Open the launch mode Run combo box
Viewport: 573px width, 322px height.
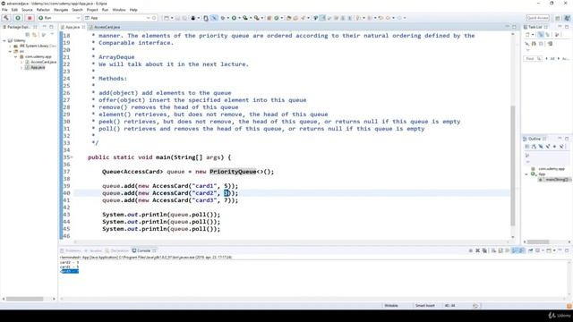click(x=59, y=18)
